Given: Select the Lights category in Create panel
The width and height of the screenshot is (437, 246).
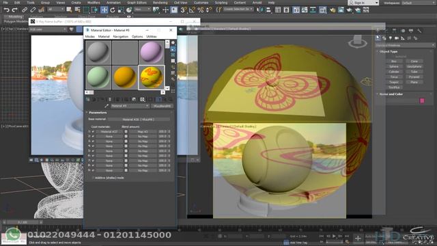Looking at the screenshot, I should (390, 38).
